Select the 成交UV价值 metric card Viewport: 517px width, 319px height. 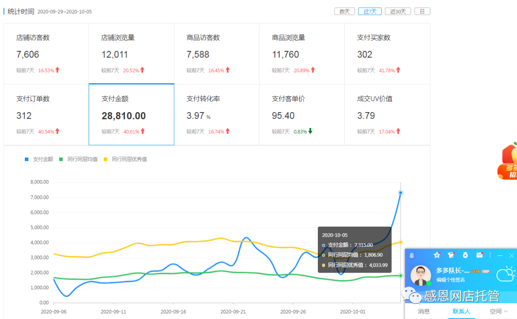click(387, 115)
